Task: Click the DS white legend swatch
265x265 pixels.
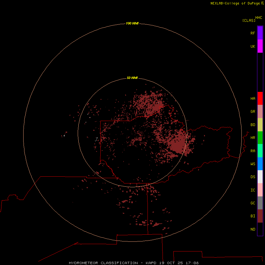Action: pos(260,177)
